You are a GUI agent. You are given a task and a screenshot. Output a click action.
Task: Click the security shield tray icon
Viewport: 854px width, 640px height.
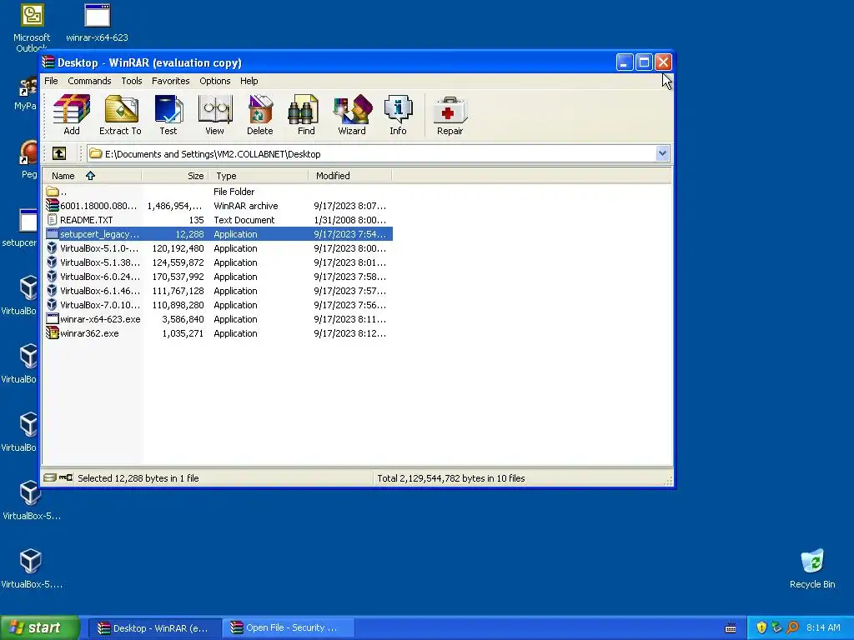(761, 627)
